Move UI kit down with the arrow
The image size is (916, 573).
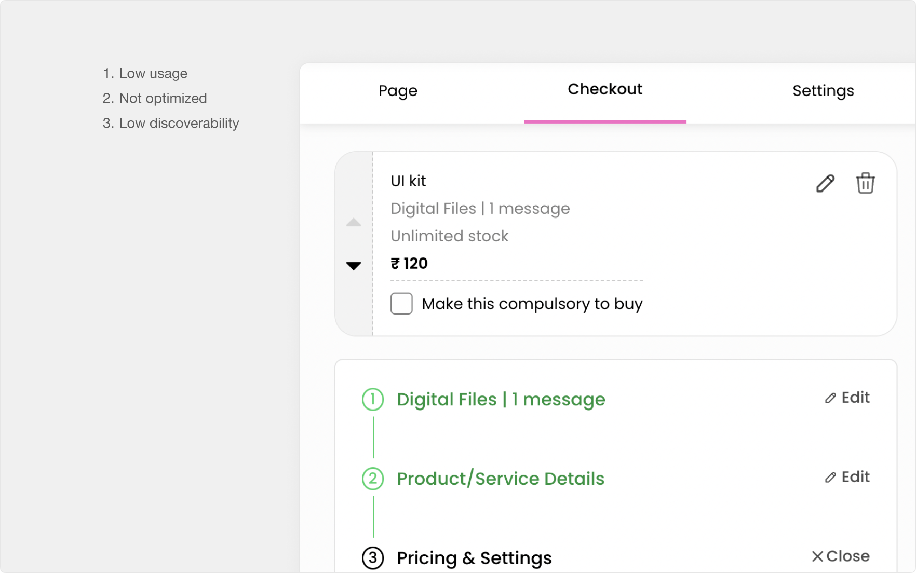[354, 266]
